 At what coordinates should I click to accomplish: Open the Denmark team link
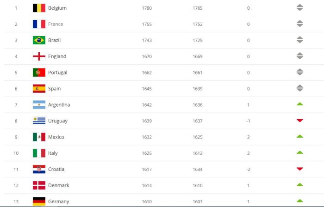click(58, 186)
